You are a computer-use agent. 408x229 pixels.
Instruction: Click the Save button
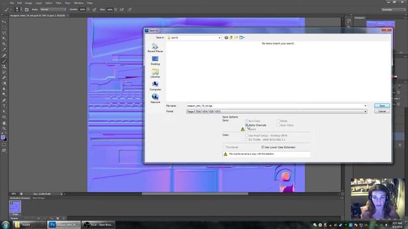tap(382, 106)
